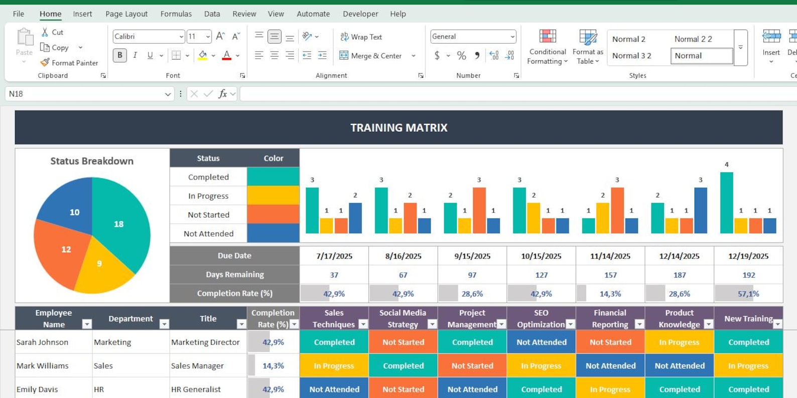Click the Font Color A icon
The height and width of the screenshot is (398, 797).
(227, 55)
